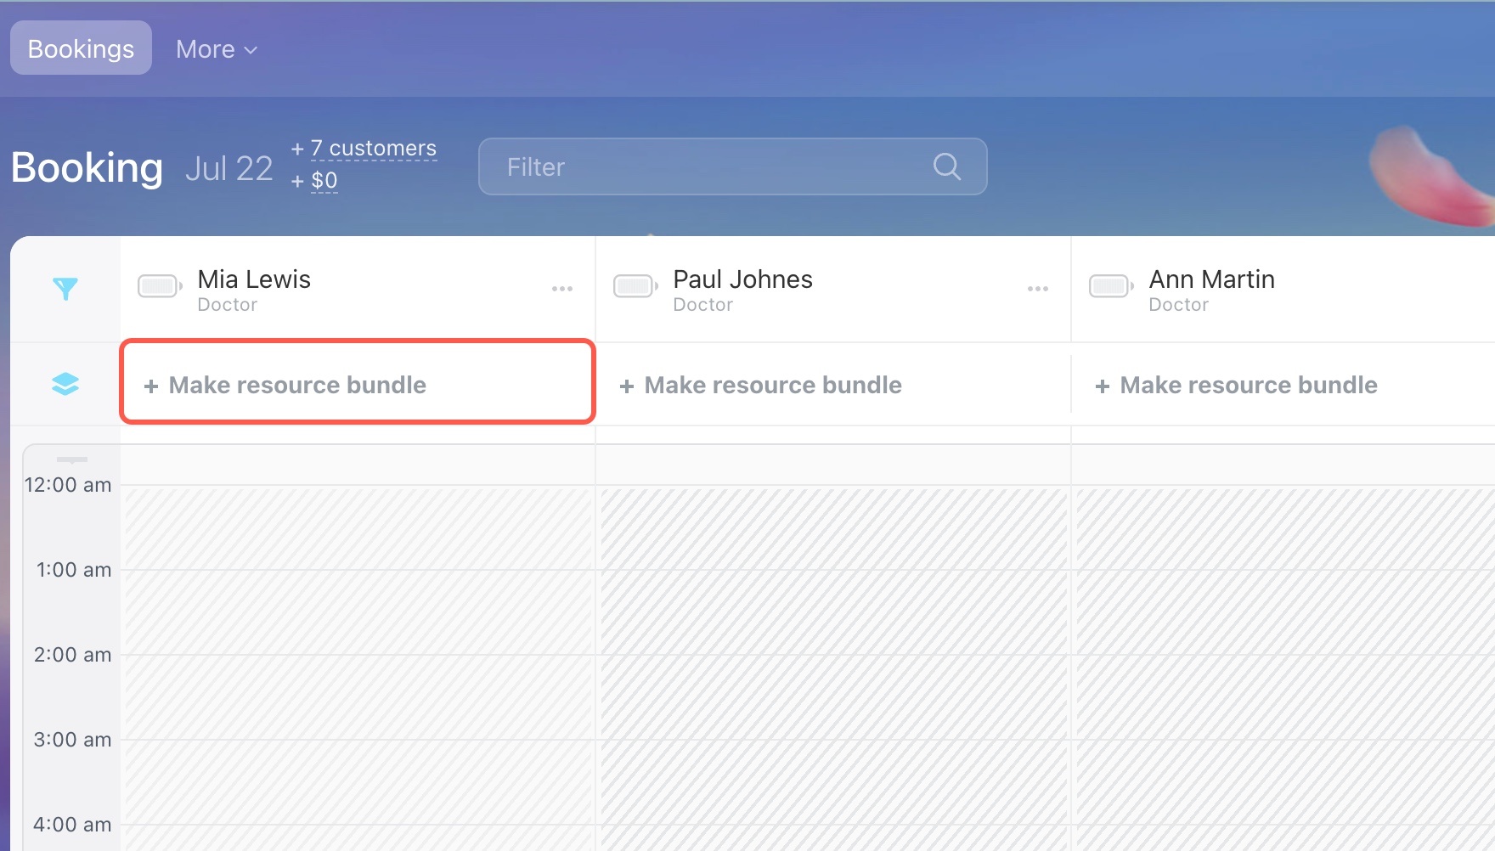This screenshot has width=1495, height=851.
Task: Make resource bundle for Mia Lewis
Action: 285,385
